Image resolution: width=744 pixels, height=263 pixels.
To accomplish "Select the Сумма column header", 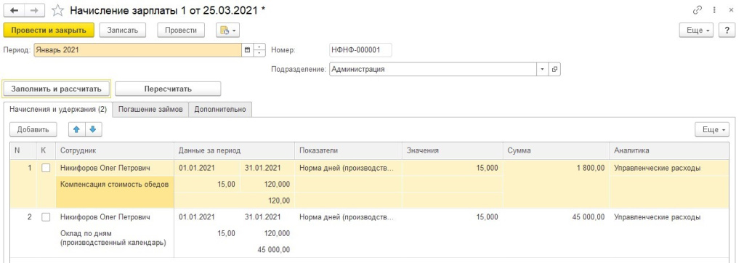I will tap(556, 150).
